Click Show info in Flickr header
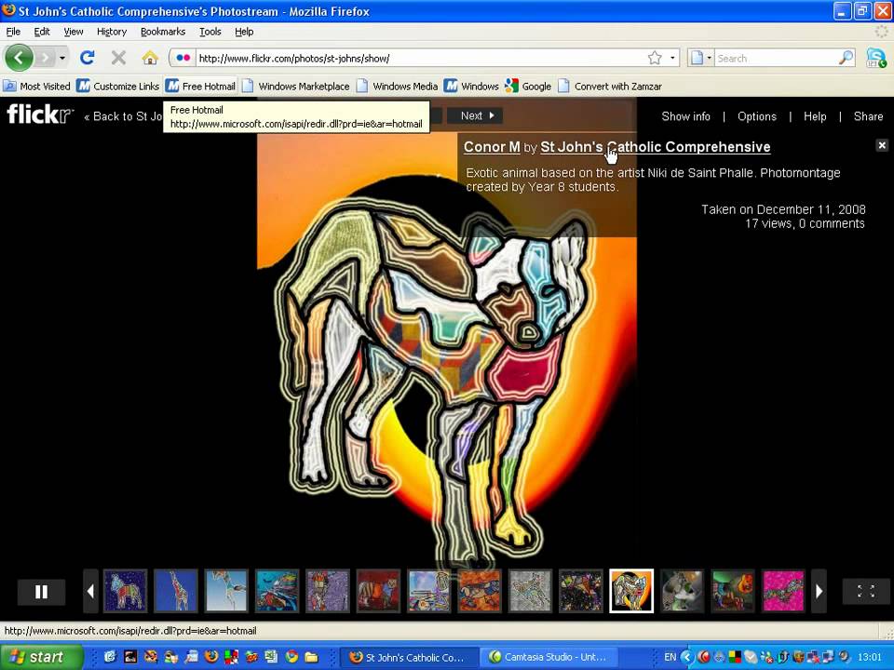894x670 pixels. click(686, 116)
